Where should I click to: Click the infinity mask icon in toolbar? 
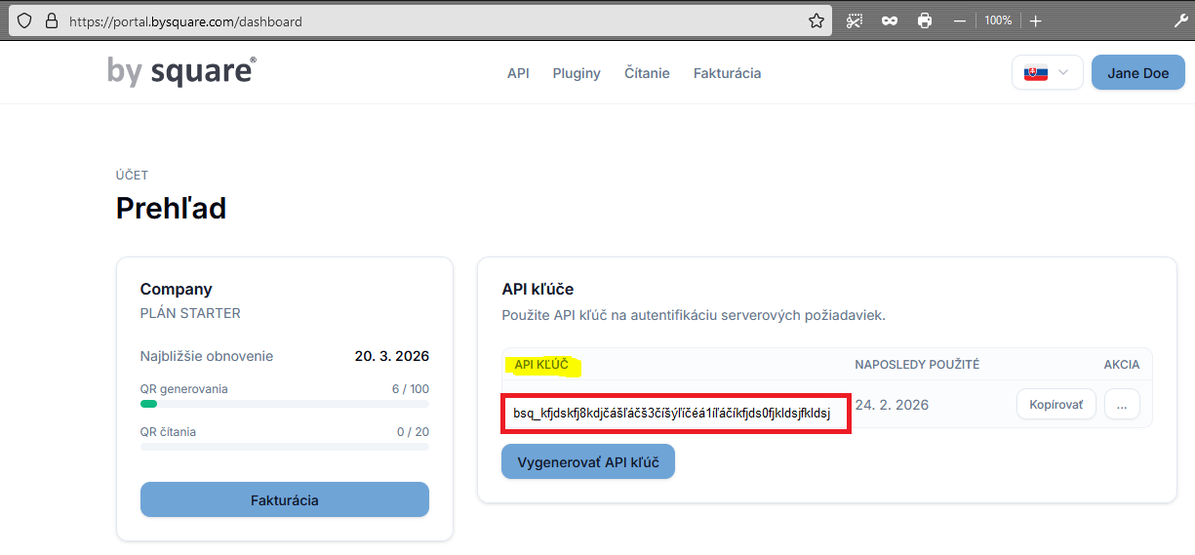[890, 20]
